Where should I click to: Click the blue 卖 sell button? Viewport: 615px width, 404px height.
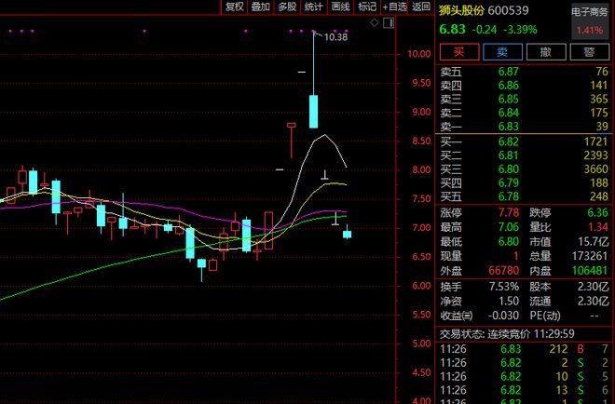point(502,52)
